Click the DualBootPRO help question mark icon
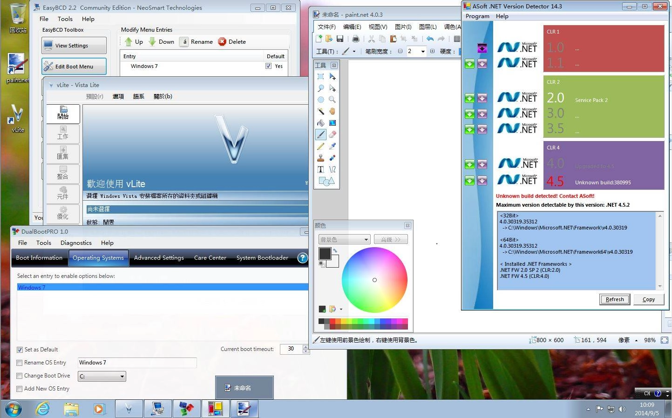 coord(302,258)
